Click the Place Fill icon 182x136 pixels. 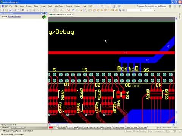[113, 10]
